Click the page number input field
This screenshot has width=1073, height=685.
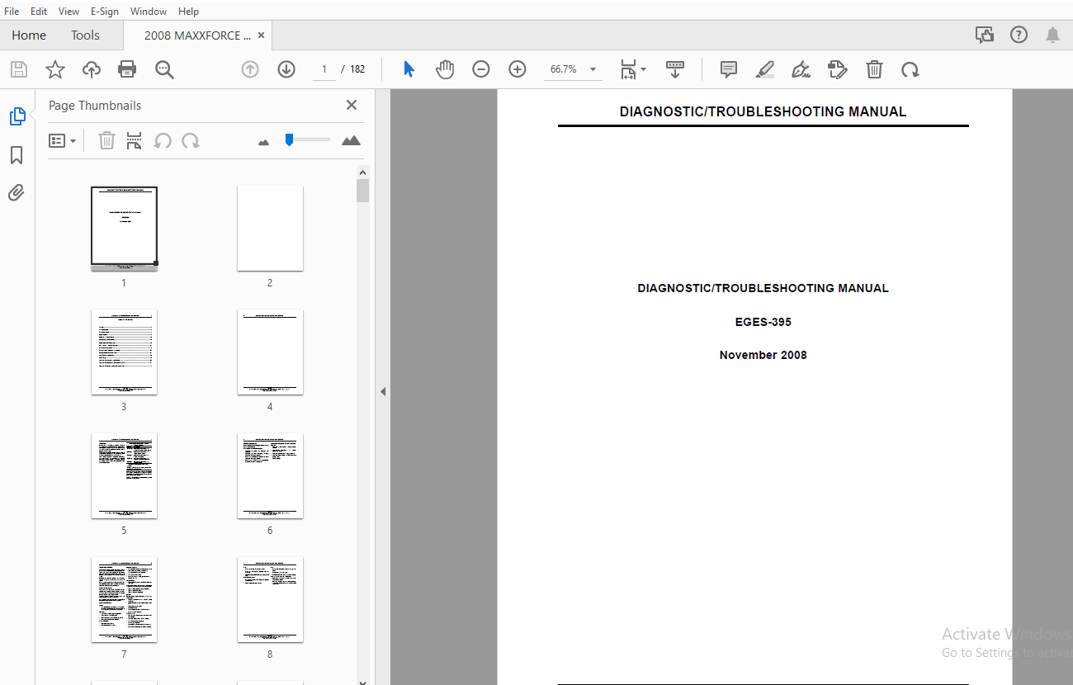324,69
